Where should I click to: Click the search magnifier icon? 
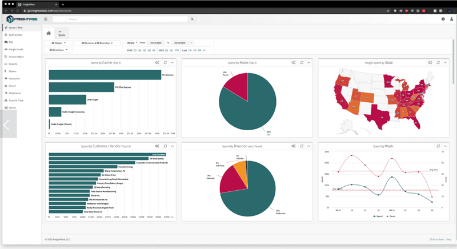point(192,19)
